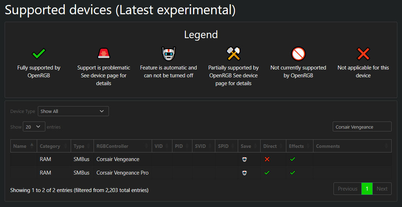Click the search field containing Corsair Vengeance

pyautogui.click(x=362, y=126)
